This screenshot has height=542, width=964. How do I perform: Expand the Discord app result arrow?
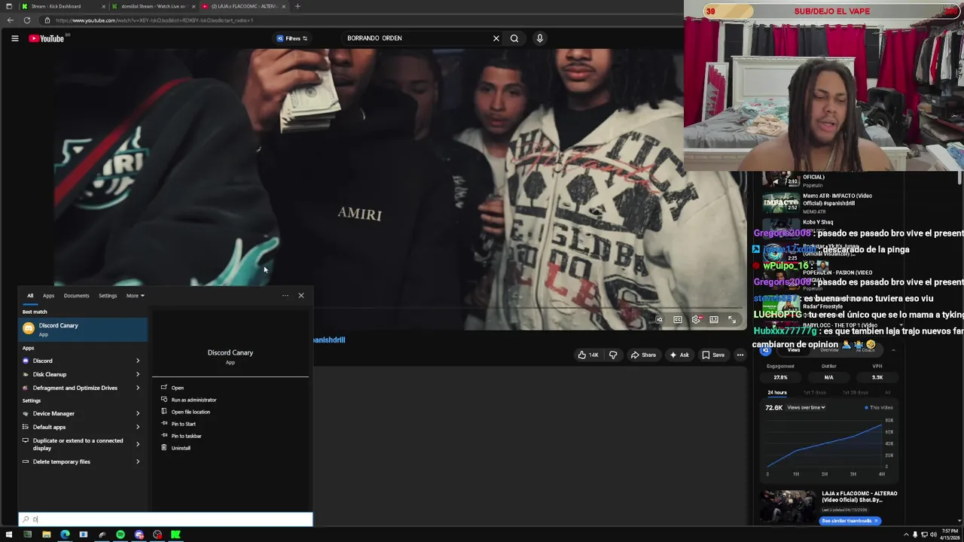[138, 361]
